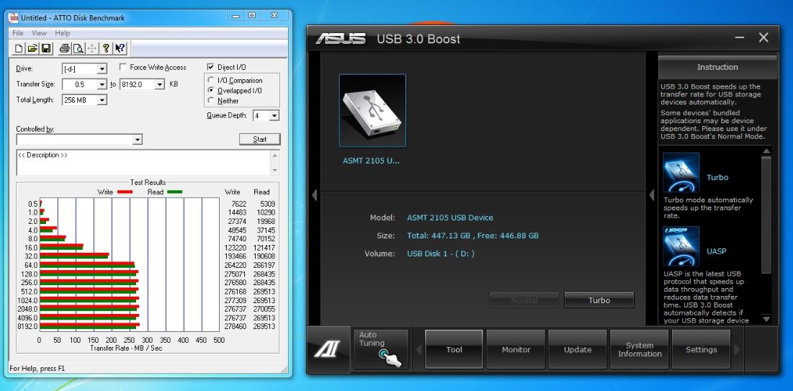The width and height of the screenshot is (793, 391).
Task: Select the ASMT 2105 USB drive icon
Action: coord(372,111)
